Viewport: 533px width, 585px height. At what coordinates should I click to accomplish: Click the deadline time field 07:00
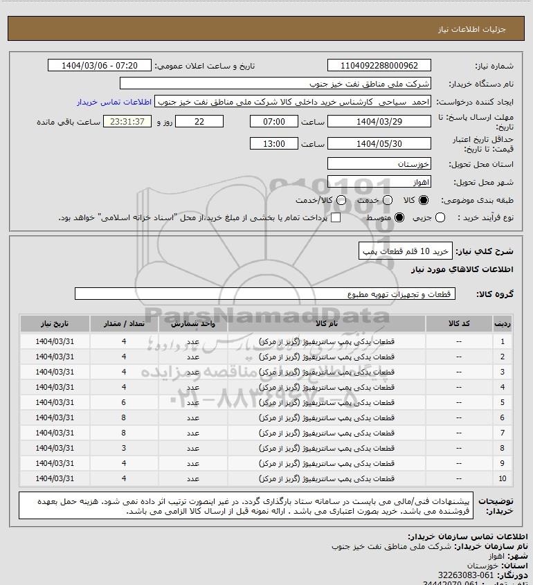274,121
